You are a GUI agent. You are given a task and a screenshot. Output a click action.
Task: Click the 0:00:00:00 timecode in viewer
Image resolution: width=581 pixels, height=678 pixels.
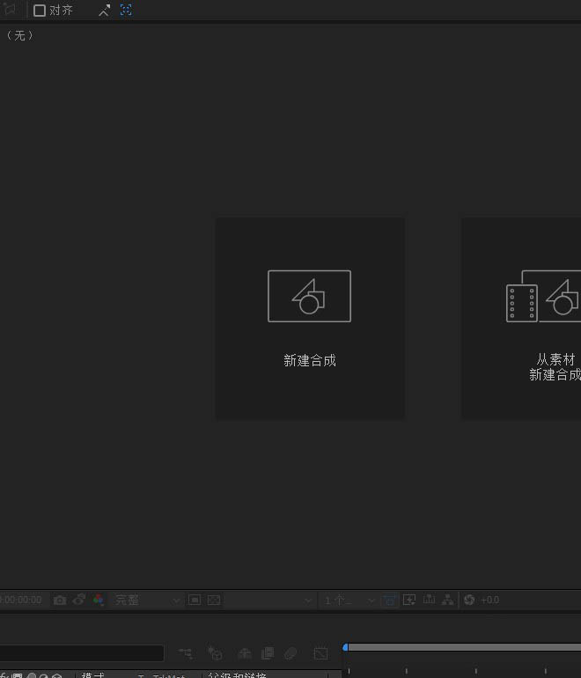point(21,601)
